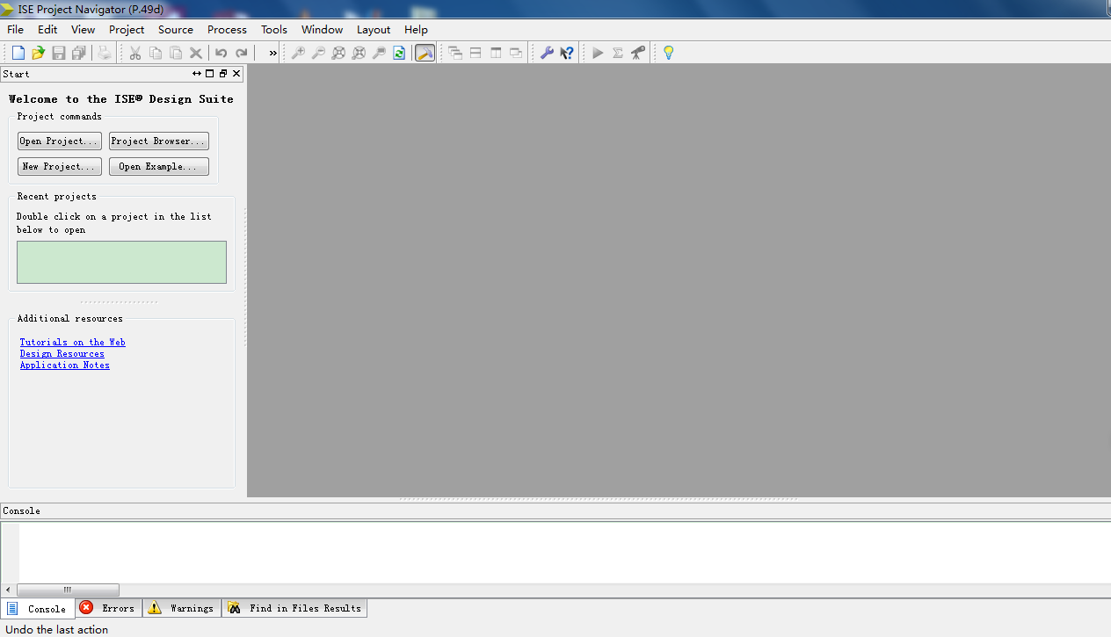This screenshot has width=1111, height=637.
Task: Open the Application Notes link
Action: pos(65,366)
